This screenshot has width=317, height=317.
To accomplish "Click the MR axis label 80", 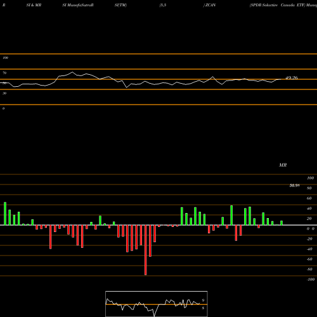I will click(x=309, y=188).
